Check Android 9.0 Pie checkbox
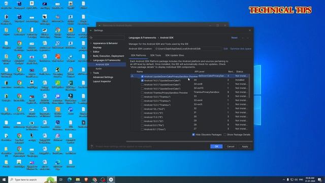This screenshot has height=183, width=325. click(142, 126)
